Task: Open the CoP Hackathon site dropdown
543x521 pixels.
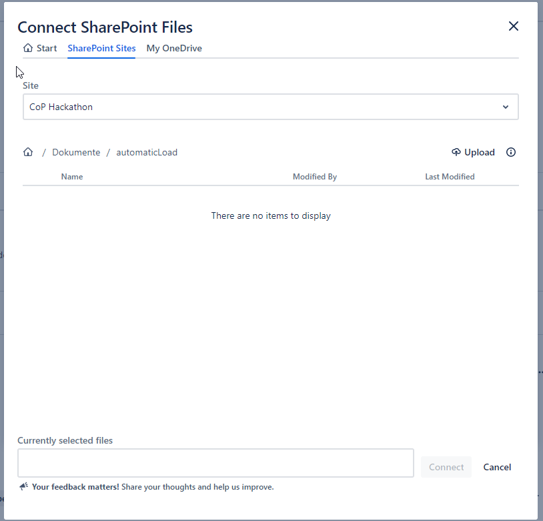Action: [270, 107]
